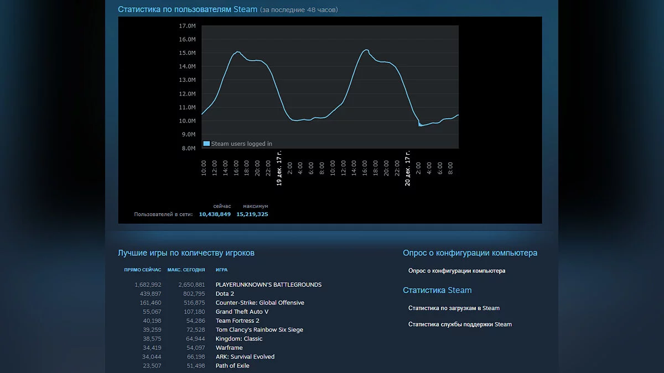The image size is (664, 373).
Task: Open the Path of Exile entry
Action: [232, 366]
